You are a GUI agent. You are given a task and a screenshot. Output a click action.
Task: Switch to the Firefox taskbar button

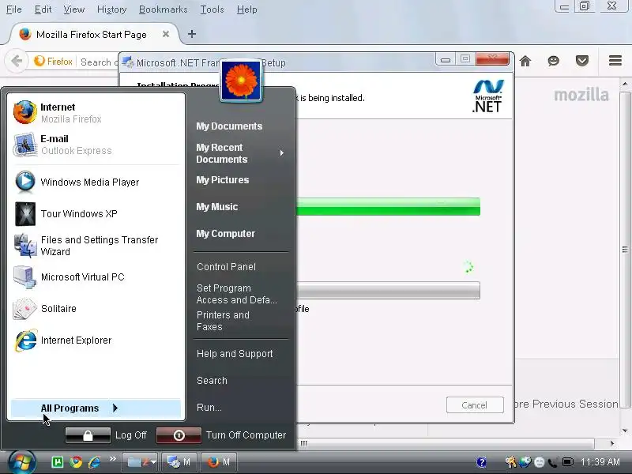click(x=218, y=462)
